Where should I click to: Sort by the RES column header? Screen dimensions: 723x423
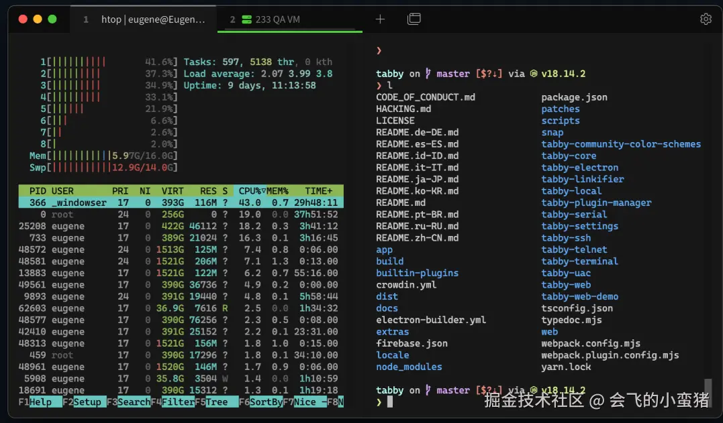pos(208,191)
